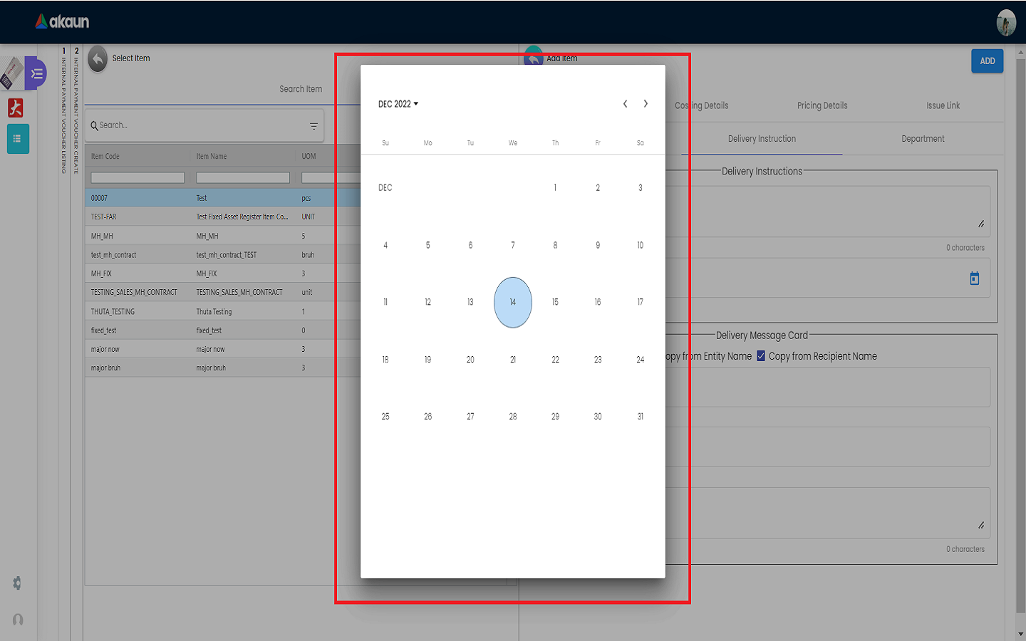
Task: Select December 31 in the calendar
Action: pos(641,417)
